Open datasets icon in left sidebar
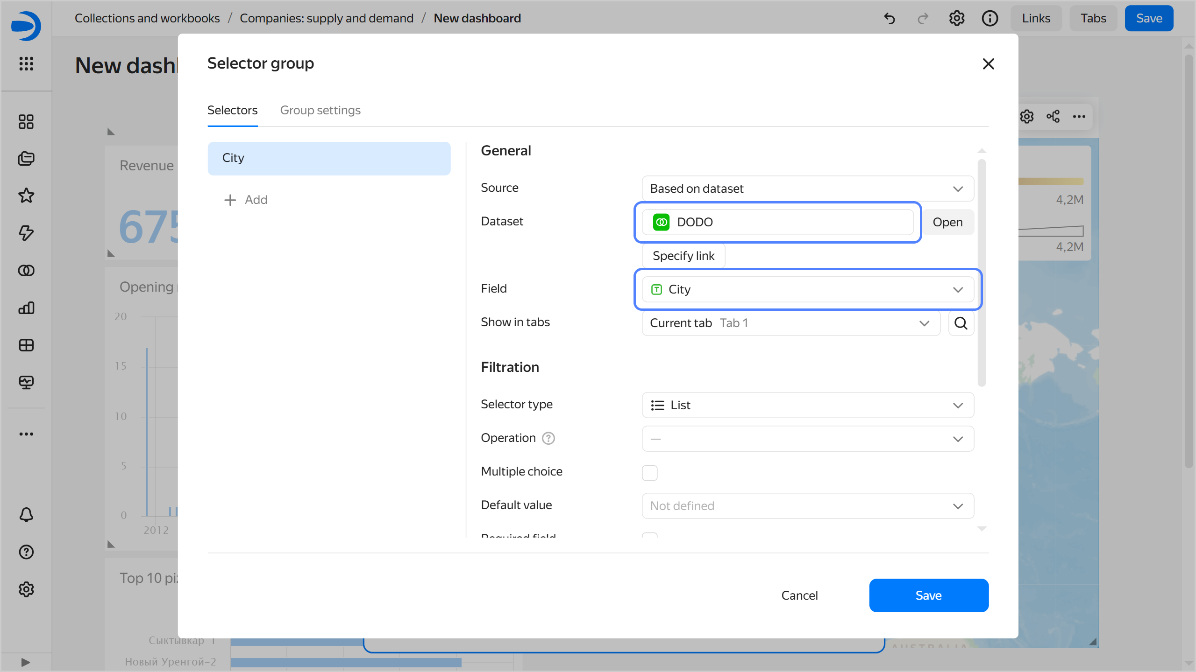 pos(26,270)
